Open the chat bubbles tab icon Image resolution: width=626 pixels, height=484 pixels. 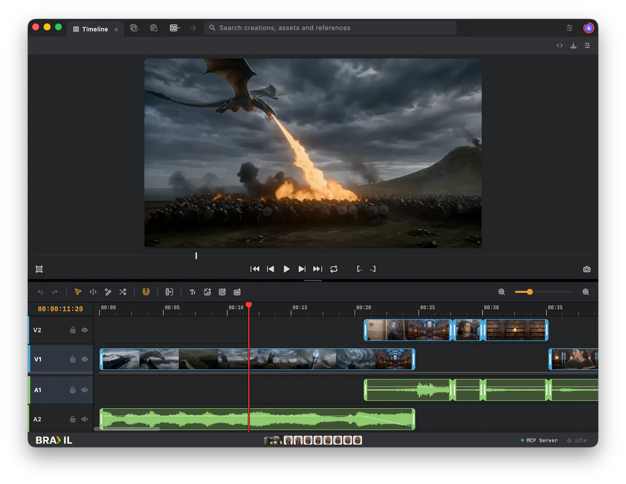pos(154,28)
